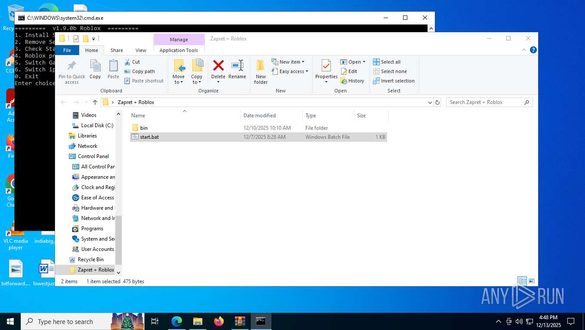585x330 pixels.
Task: Open File Explorer from taskbar
Action: pyautogui.click(x=197, y=321)
